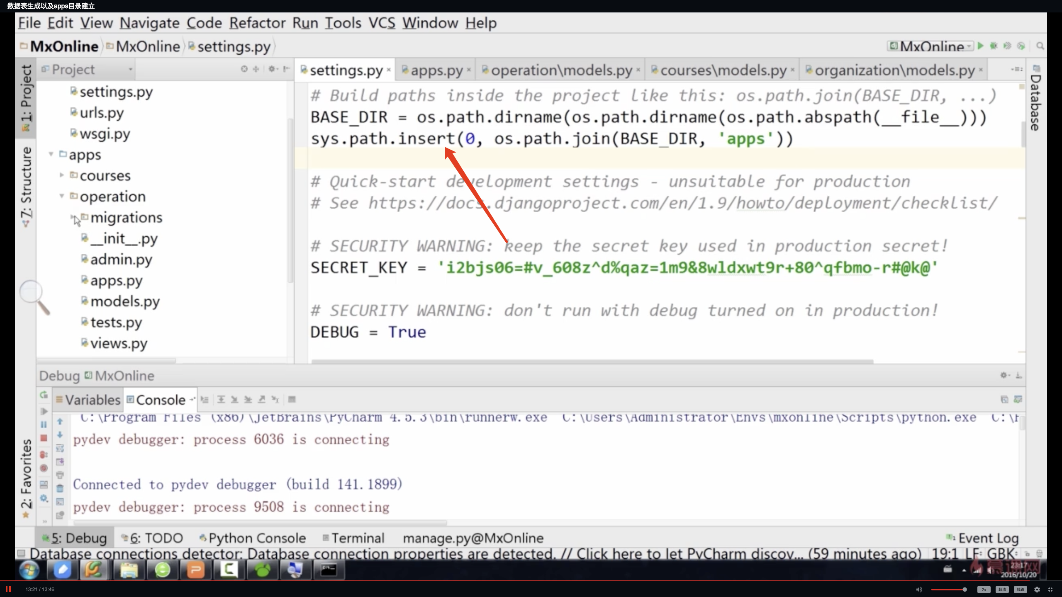This screenshot has width=1062, height=597.
Task: Switch to the courses\models.py tab
Action: pyautogui.click(x=722, y=70)
